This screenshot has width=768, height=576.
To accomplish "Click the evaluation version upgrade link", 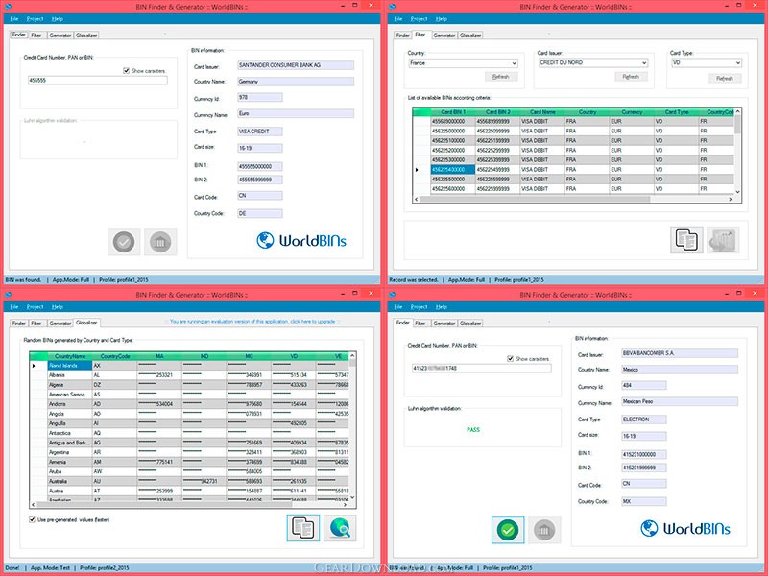I will [252, 322].
